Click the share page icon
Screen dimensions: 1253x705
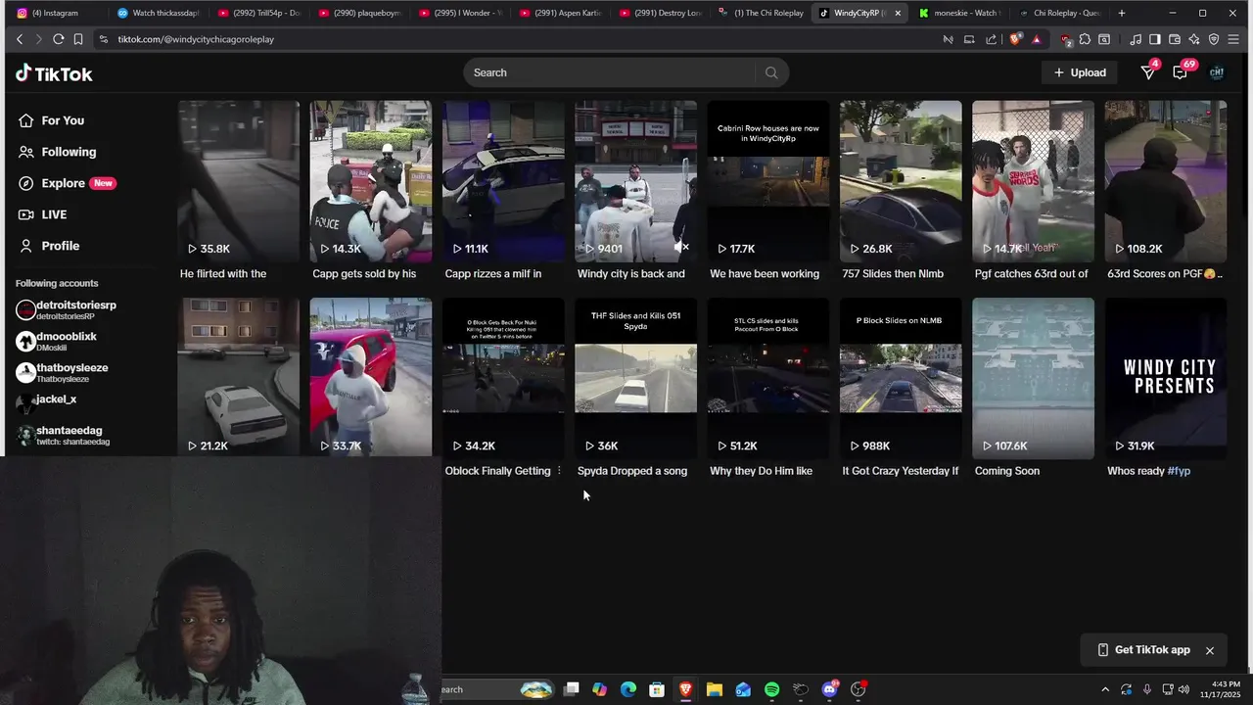pyautogui.click(x=992, y=39)
